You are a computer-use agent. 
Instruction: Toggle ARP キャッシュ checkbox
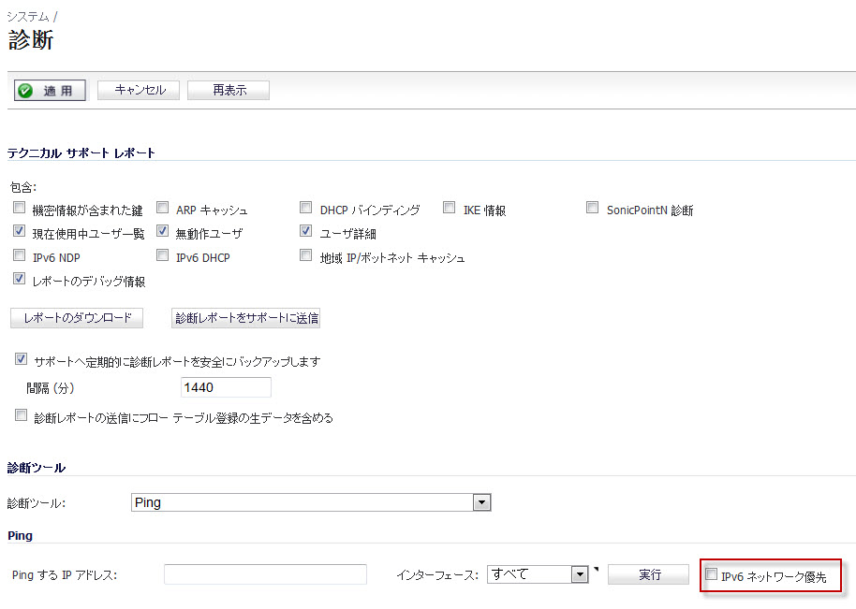(x=162, y=208)
